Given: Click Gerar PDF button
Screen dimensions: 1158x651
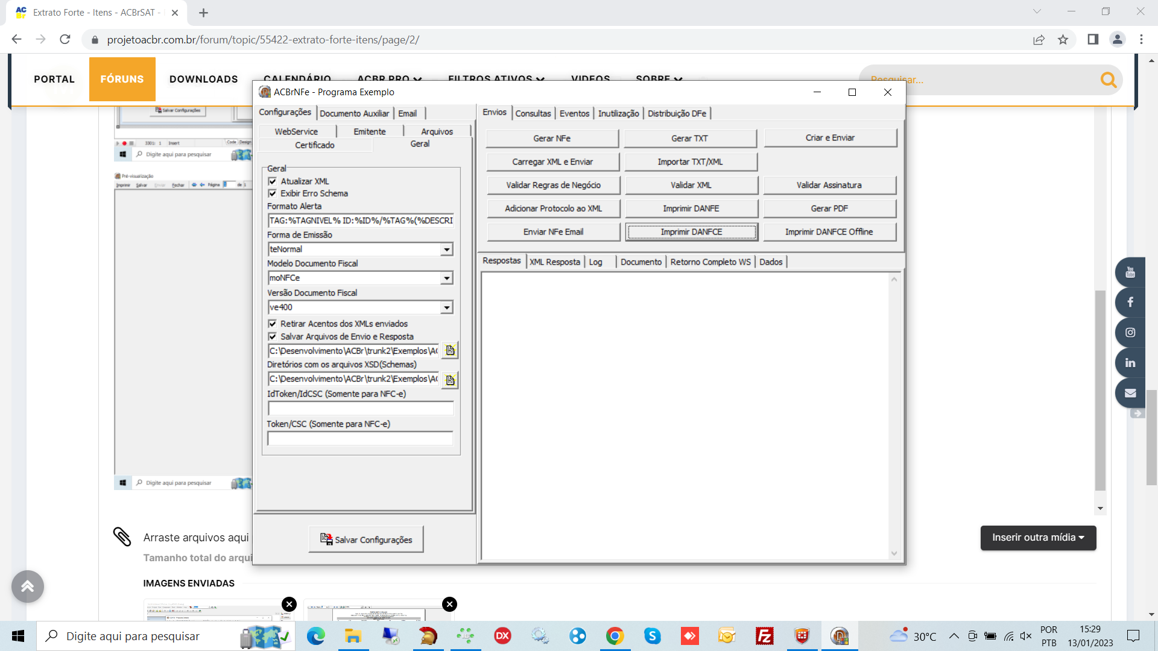Looking at the screenshot, I should point(829,209).
